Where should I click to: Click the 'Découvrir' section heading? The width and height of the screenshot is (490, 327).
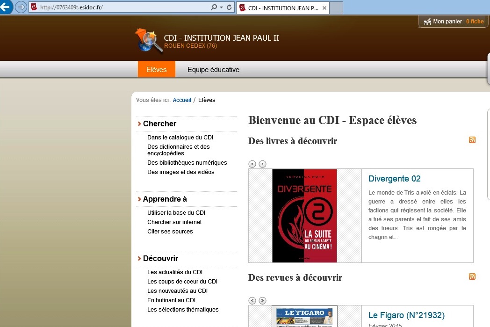[x=161, y=259]
